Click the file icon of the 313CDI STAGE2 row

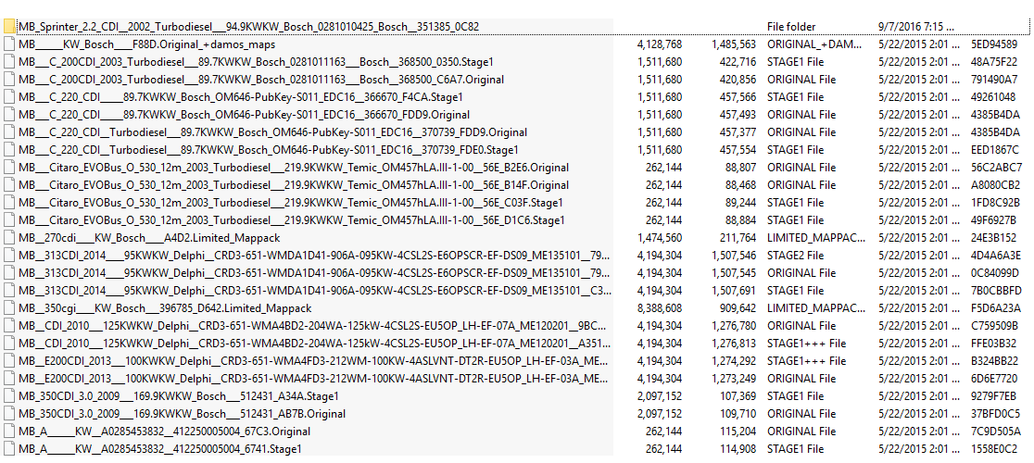coord(8,255)
